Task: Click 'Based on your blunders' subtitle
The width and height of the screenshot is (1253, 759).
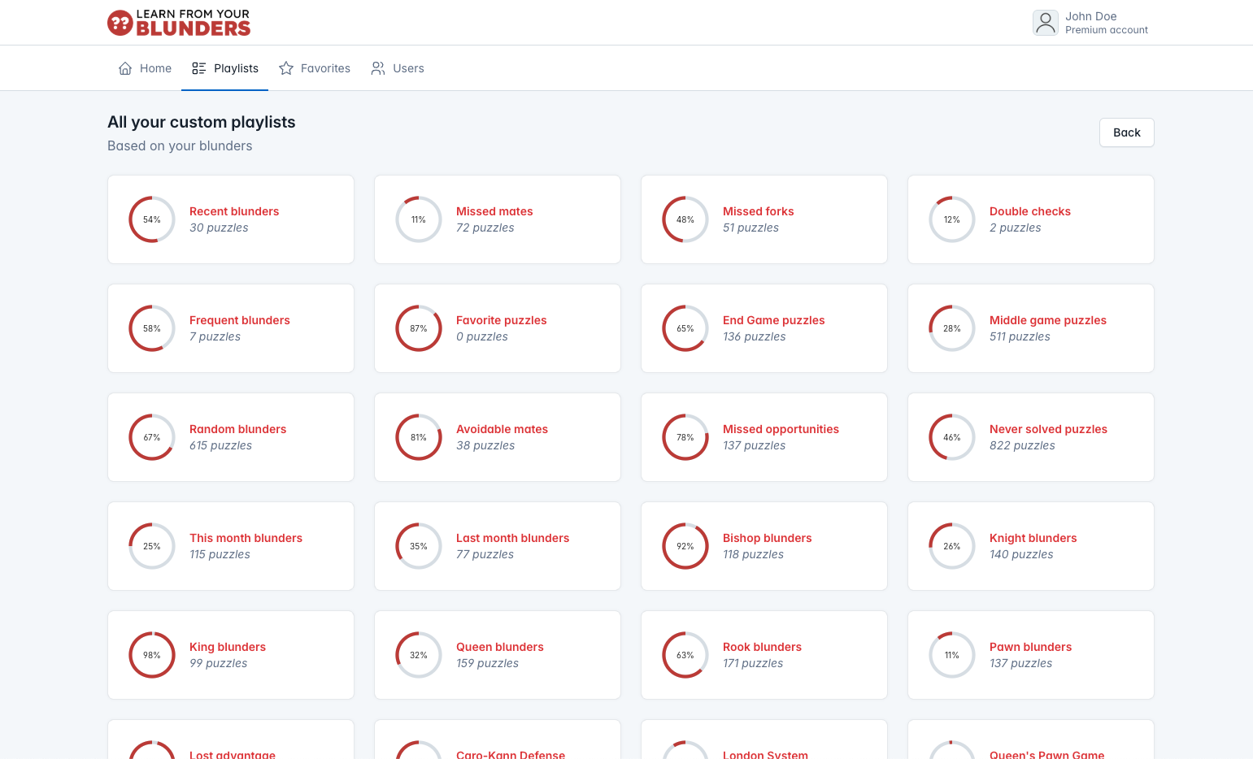Action: [x=180, y=145]
